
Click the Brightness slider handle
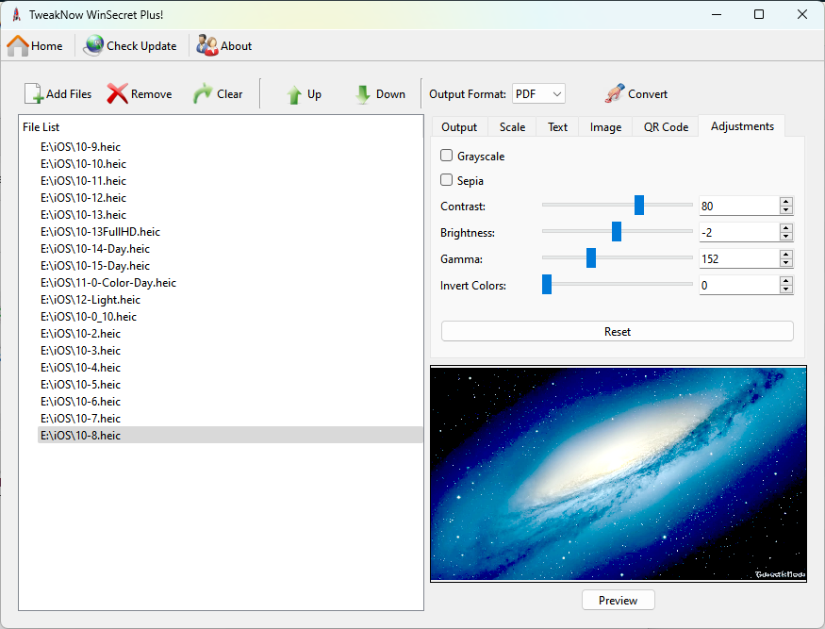point(616,231)
